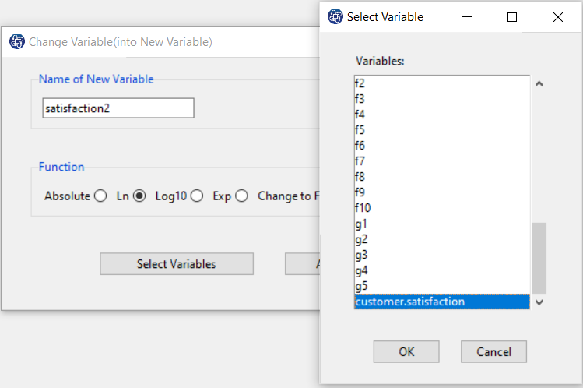
Task: Select variable g5 from the list
Action: 361,286
